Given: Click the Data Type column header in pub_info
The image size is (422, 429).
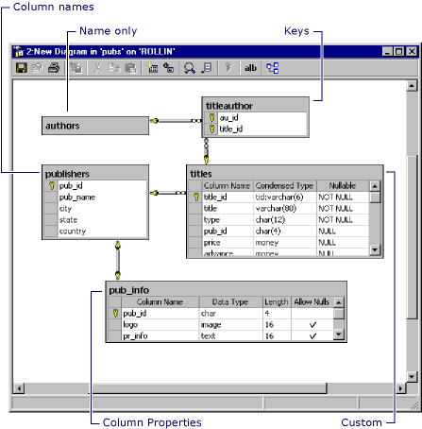Looking at the screenshot, I should pos(230,302).
